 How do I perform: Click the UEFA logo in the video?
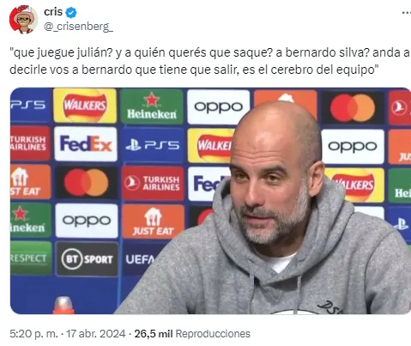[140, 259]
